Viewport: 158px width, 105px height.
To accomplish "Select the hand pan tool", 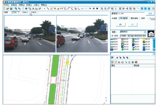I will [23, 9].
